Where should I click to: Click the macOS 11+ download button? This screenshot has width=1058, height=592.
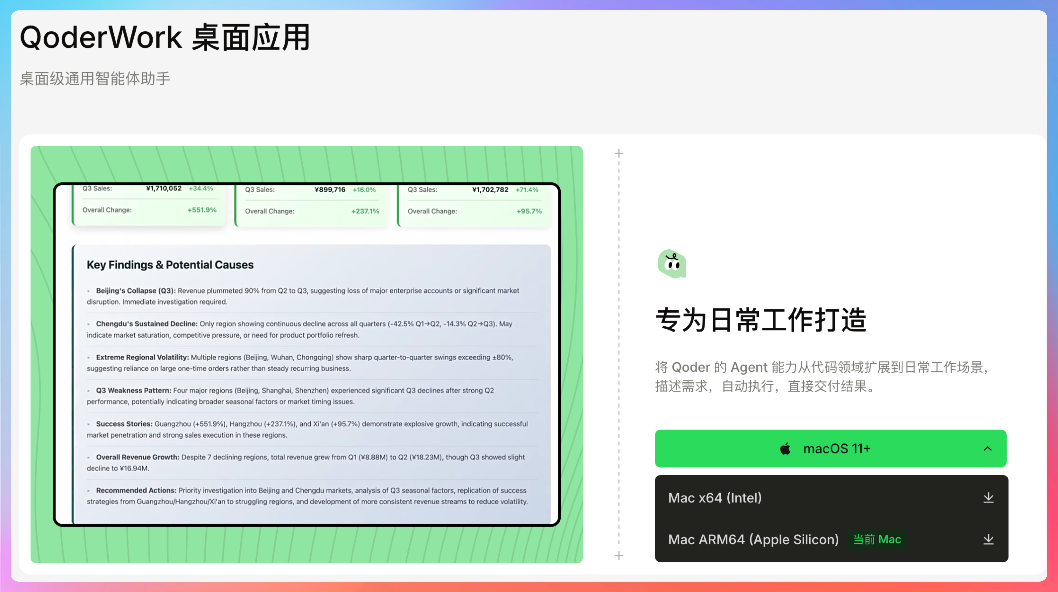pos(836,449)
